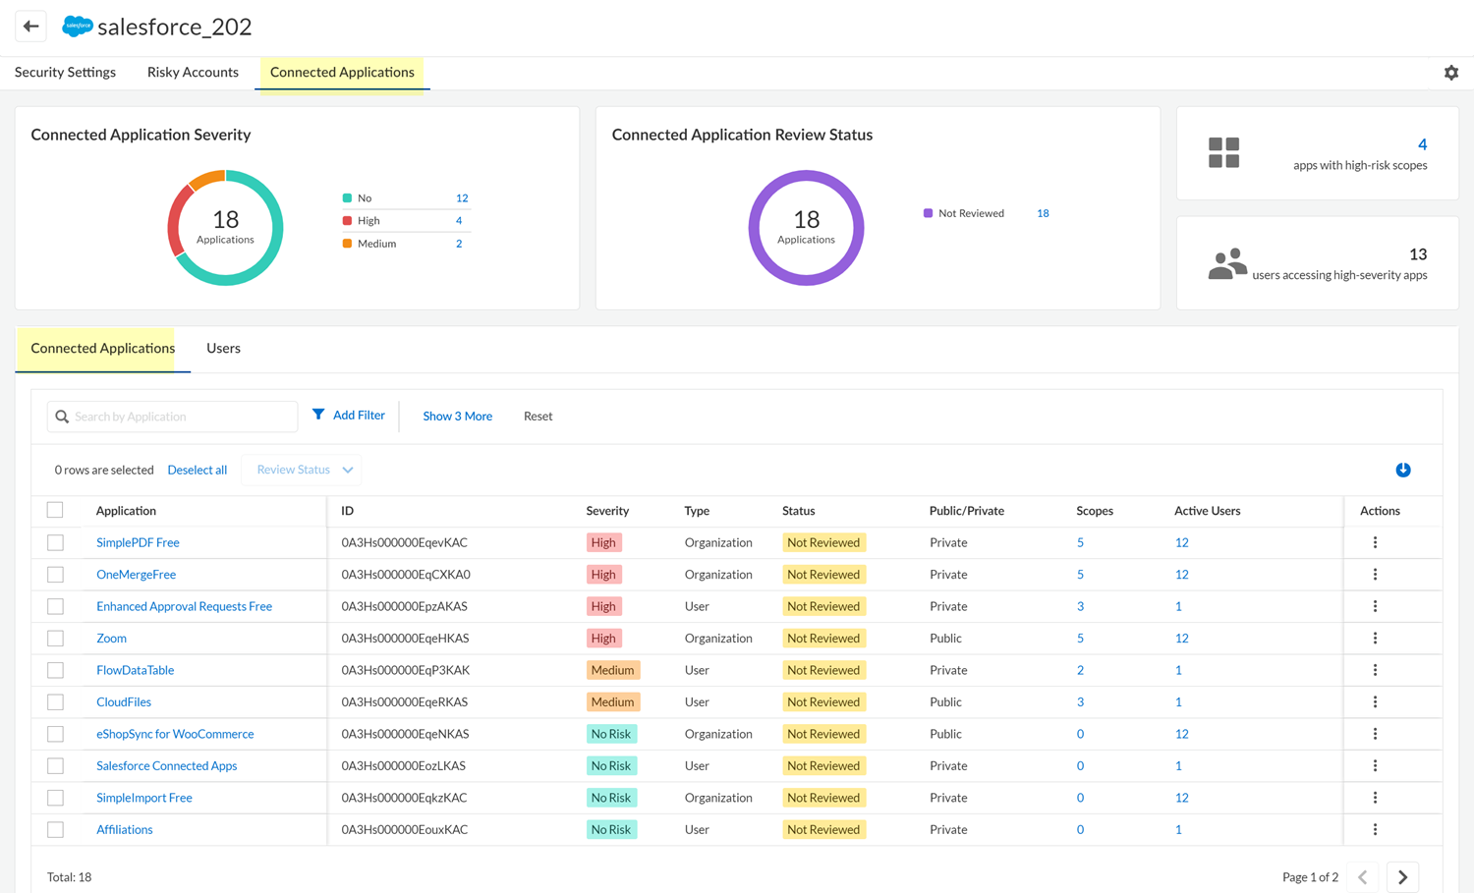
Task: Expand Show 3 More filters
Action: point(457,417)
